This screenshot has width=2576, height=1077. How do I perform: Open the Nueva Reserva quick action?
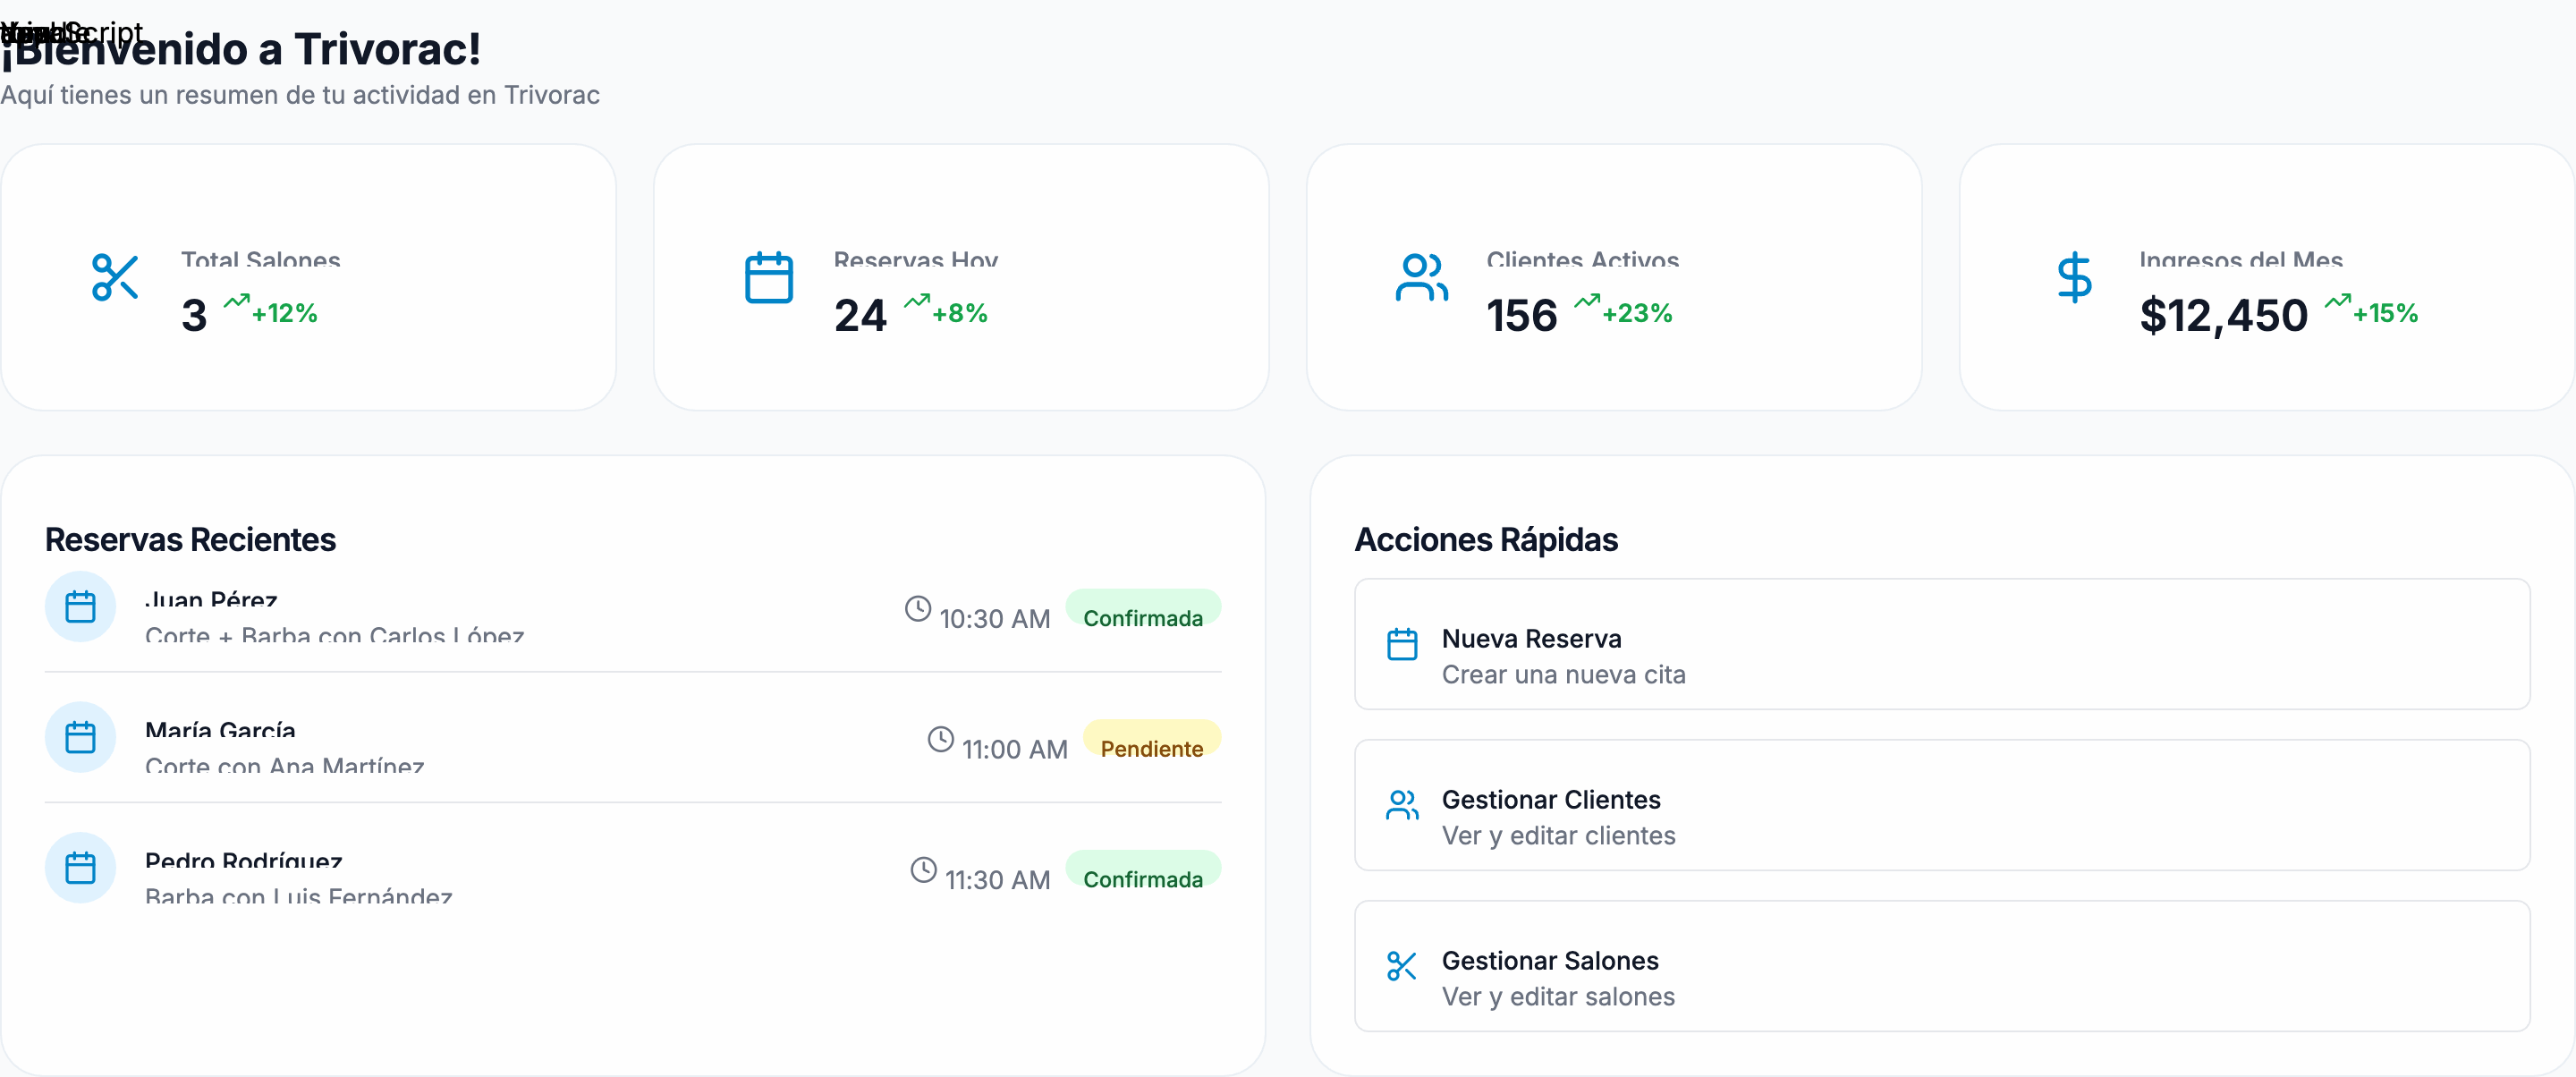point(1942,644)
